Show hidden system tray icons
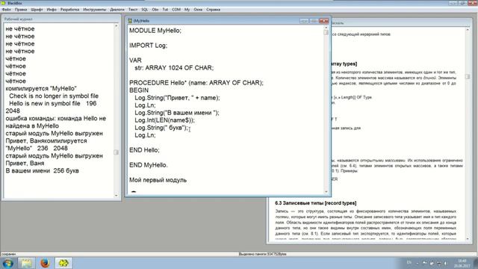Viewport: 478px width, 269px height. [x=418, y=263]
